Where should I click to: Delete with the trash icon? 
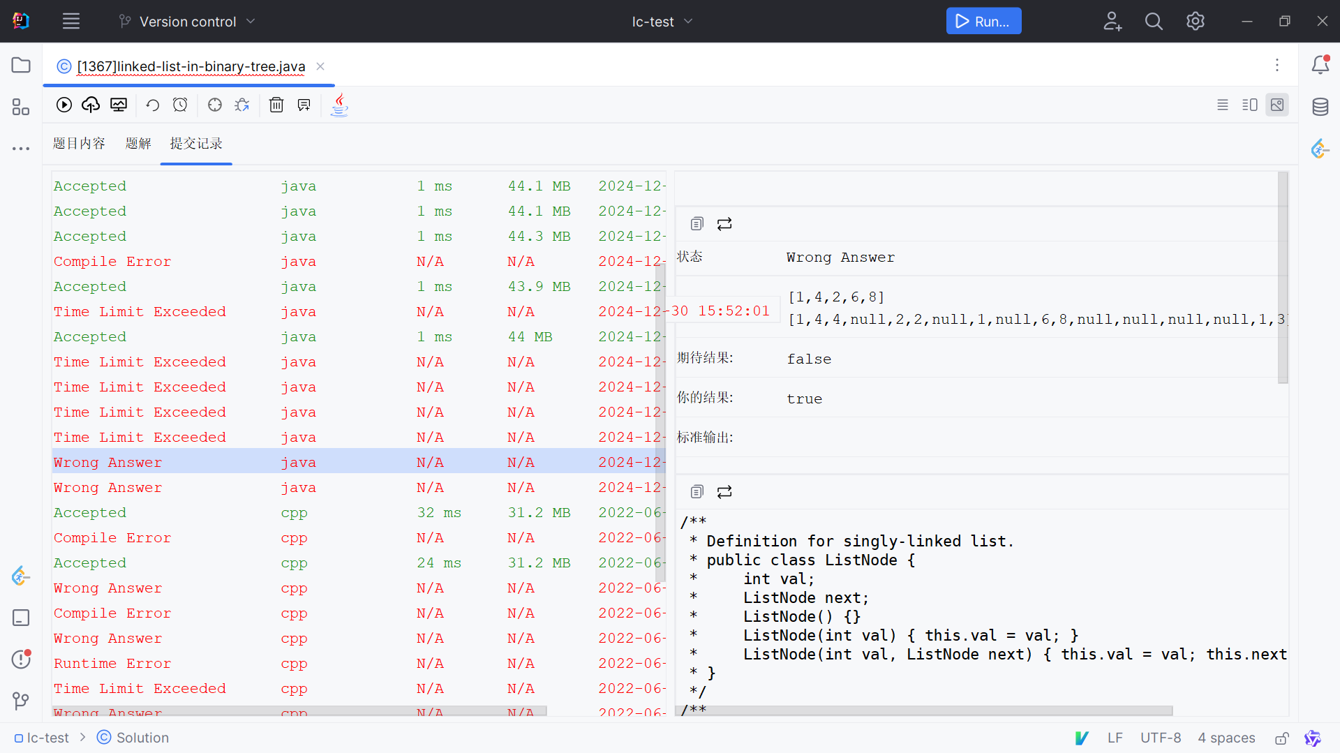coord(276,105)
